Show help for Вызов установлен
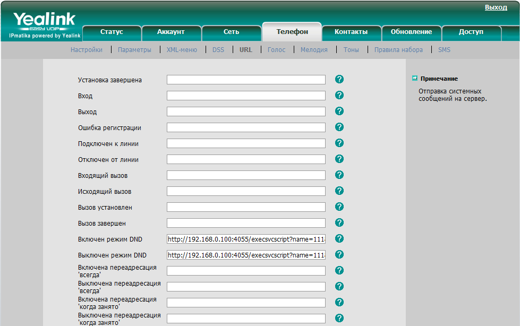Viewport: 520px width, 326px height. [339, 207]
